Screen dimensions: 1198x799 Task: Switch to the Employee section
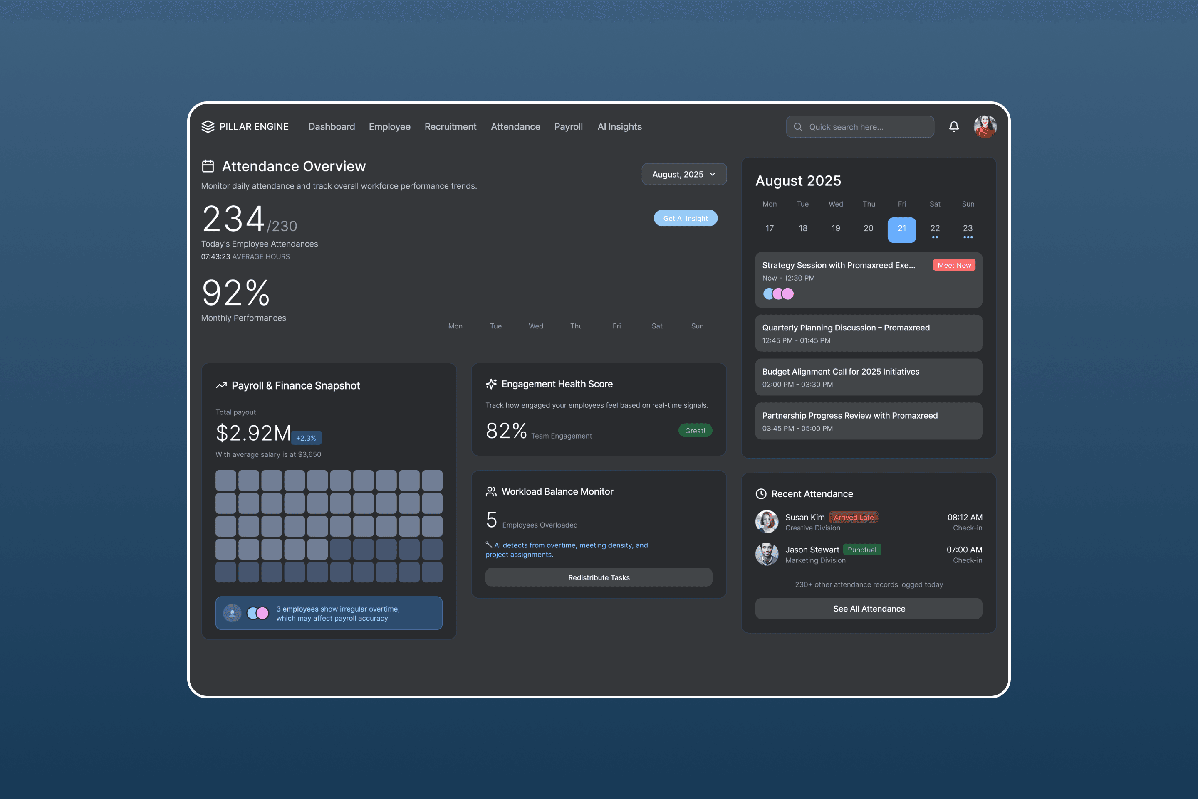pyautogui.click(x=389, y=126)
